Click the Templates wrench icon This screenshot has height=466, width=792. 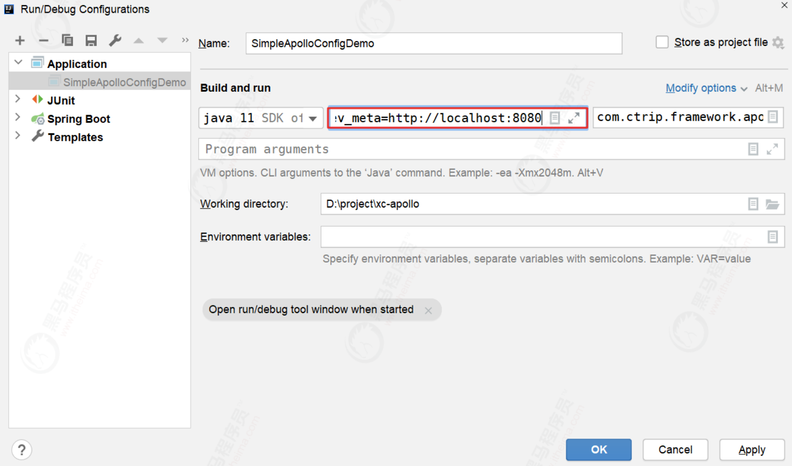[37, 136]
